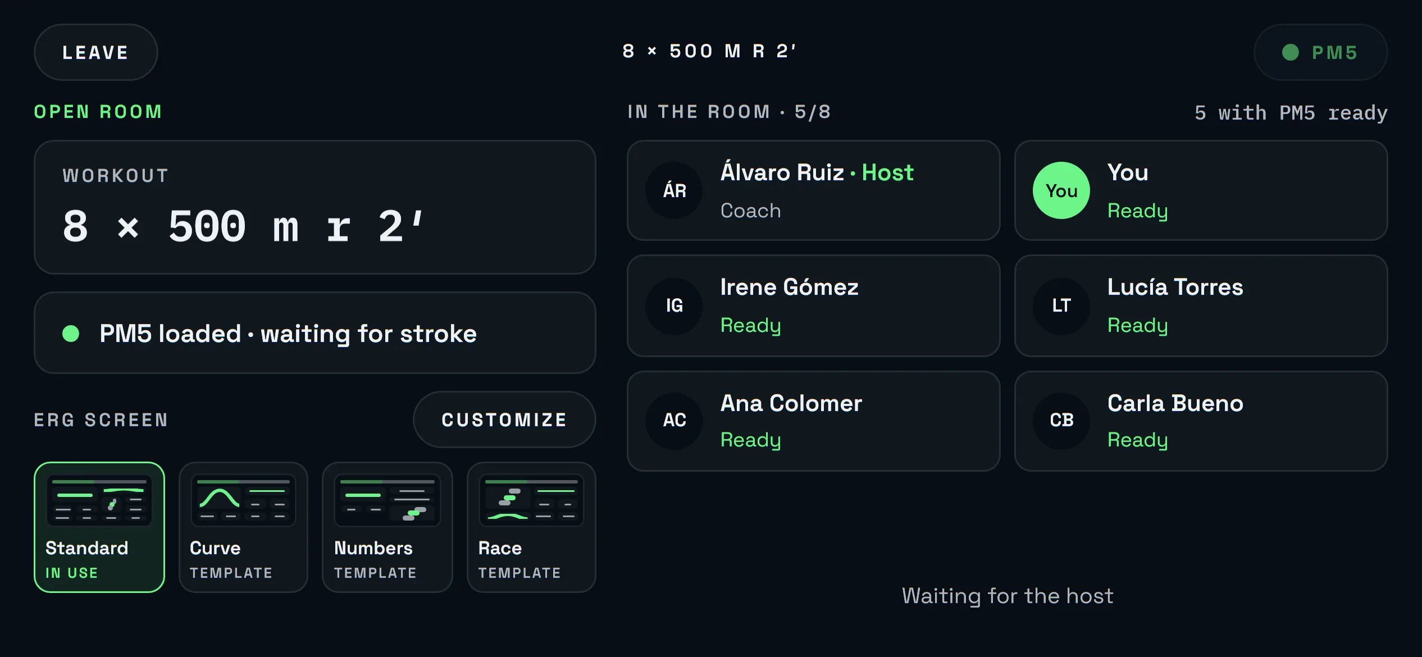Screen dimensions: 1422x657
Task: Select the Numbers erg screen template
Action: click(388, 527)
